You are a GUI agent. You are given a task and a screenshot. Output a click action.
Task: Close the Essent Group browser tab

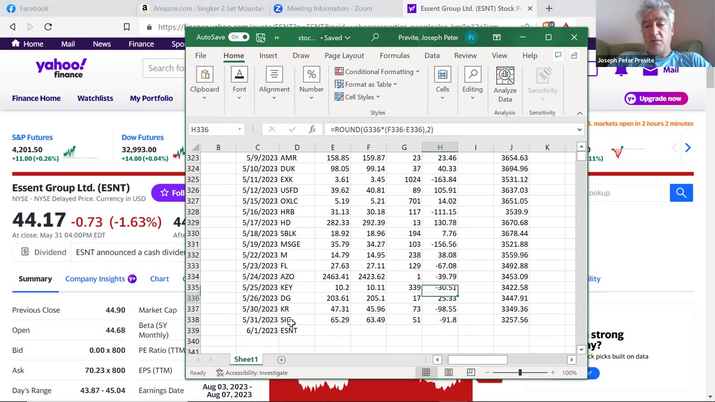coord(530,8)
